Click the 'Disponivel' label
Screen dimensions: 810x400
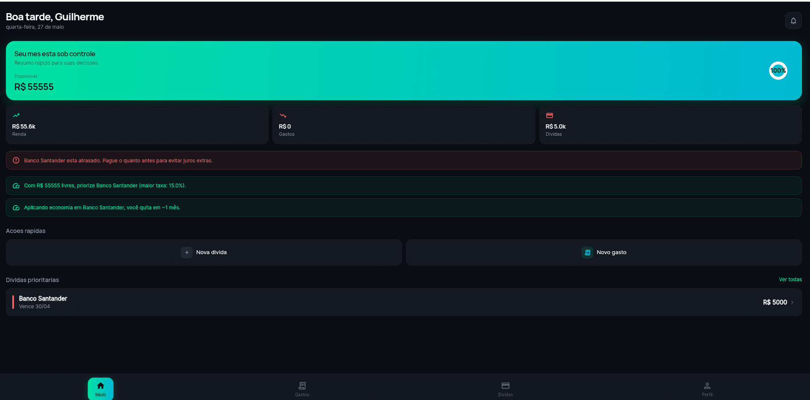point(26,76)
